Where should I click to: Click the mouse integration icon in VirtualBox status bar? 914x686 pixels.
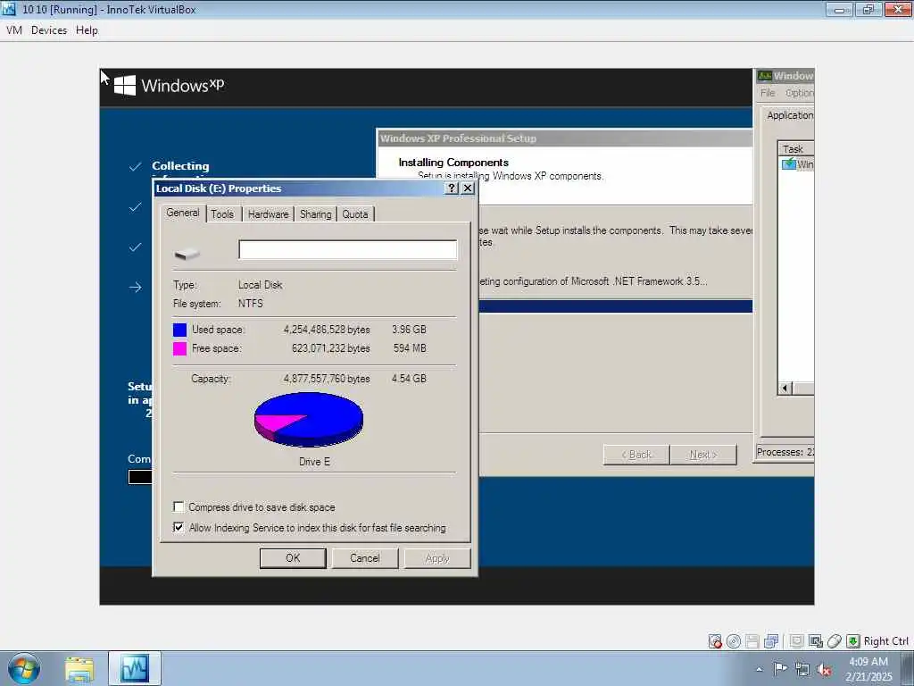[835, 641]
